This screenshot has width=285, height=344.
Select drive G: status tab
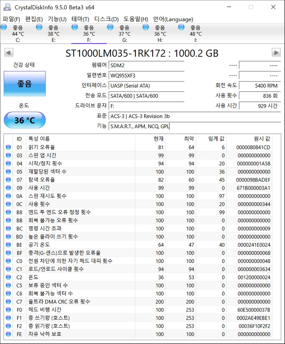tap(124, 33)
